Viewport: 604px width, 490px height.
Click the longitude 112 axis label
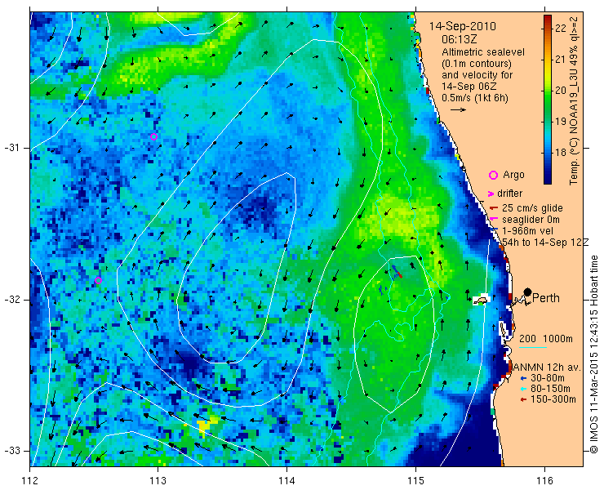click(x=30, y=481)
